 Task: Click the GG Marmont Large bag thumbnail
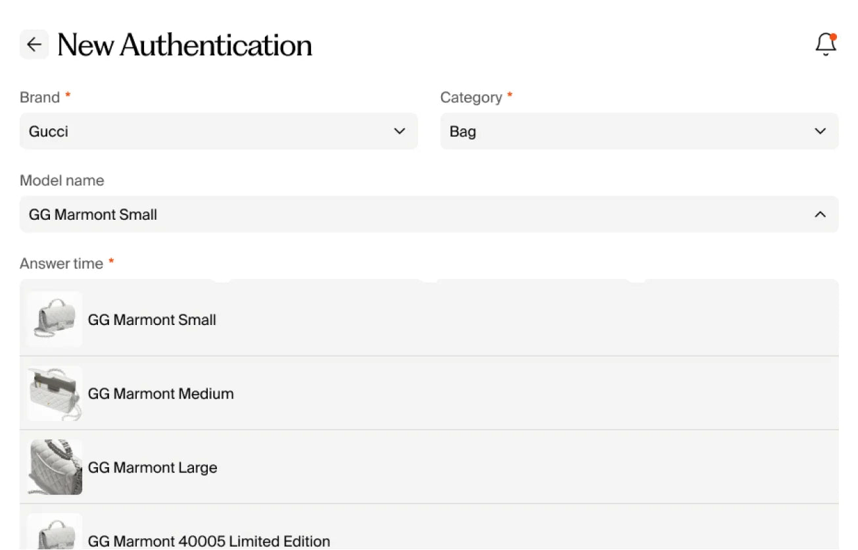coord(55,467)
